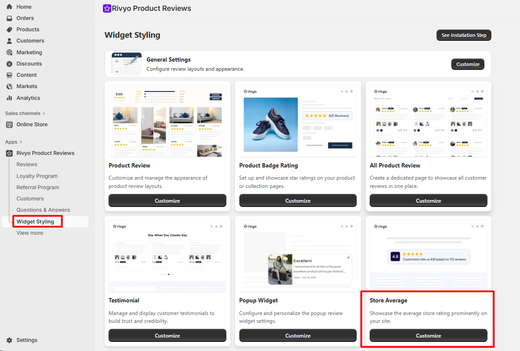Click search icon in Product Badge Rating preview
520x351 pixels.
click(x=341, y=92)
